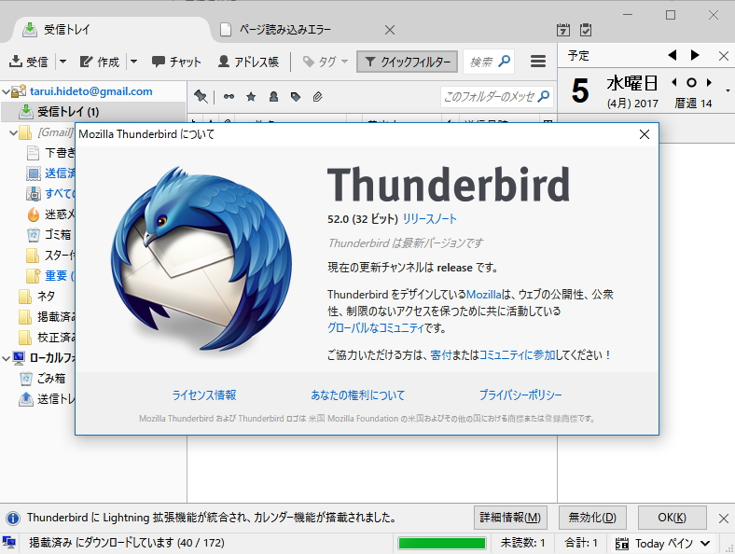Go to previous day in 予定 pane
The image size is (735, 554).
pyautogui.click(x=673, y=55)
